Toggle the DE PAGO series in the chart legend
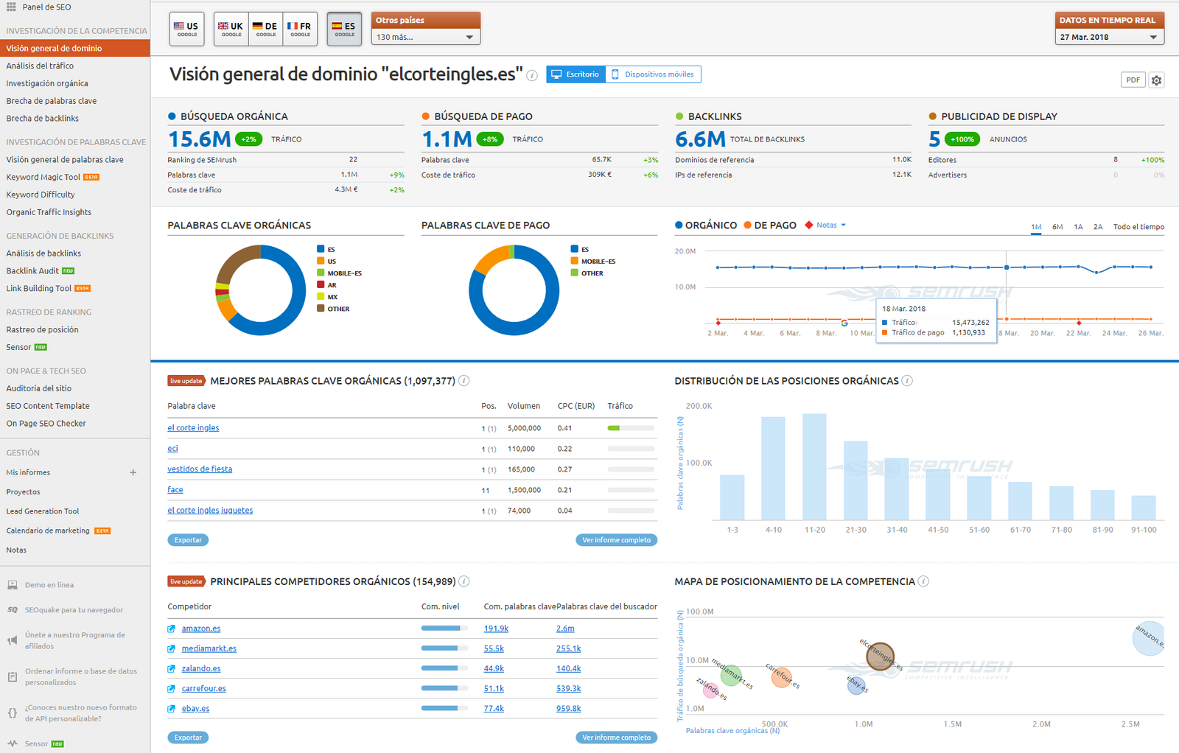1179x753 pixels. pyautogui.click(x=770, y=225)
